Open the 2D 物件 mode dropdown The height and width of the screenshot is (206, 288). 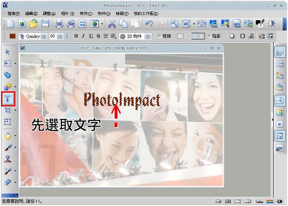148,37
